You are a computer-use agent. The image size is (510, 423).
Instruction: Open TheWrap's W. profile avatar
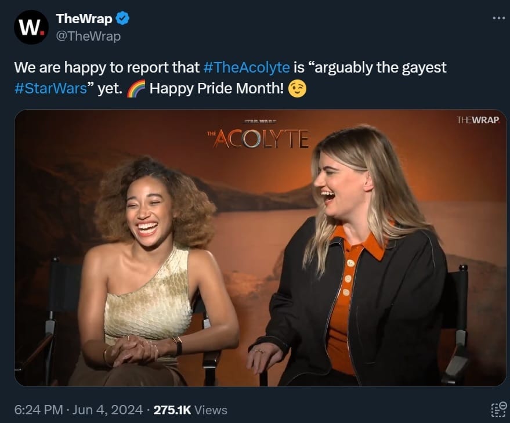31,27
